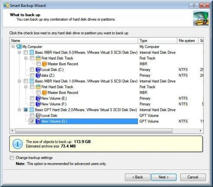Collapse the Basic GPT Hard Disk 2 node
This screenshot has width=213, height=187.
click(19, 110)
